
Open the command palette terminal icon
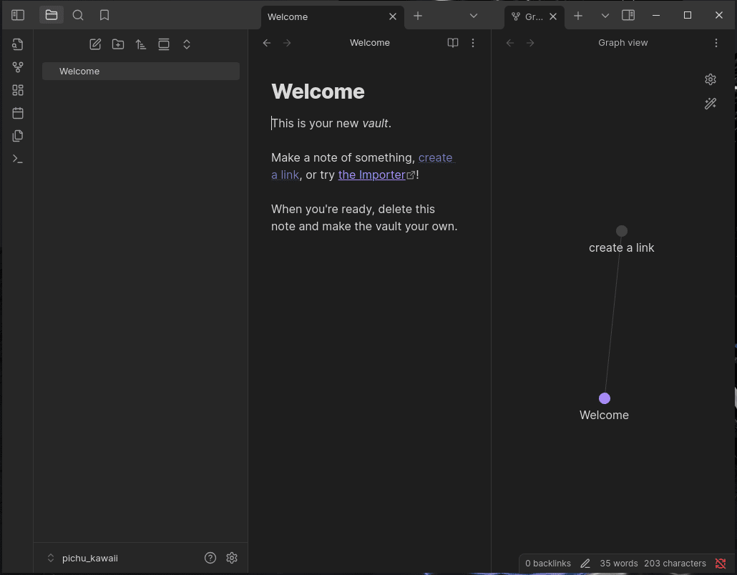pyautogui.click(x=18, y=158)
